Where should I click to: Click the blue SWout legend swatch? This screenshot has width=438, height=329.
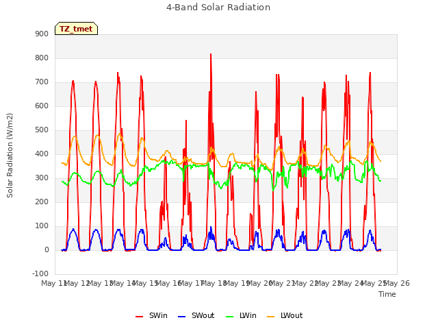(181, 317)
